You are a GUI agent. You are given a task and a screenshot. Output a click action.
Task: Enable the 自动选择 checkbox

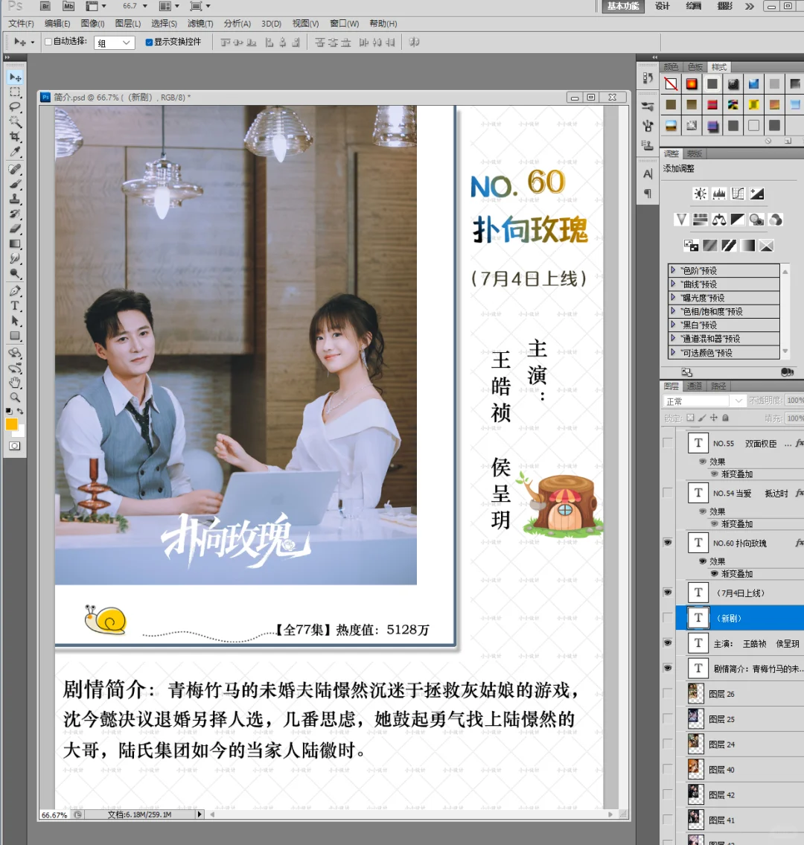click(x=48, y=42)
